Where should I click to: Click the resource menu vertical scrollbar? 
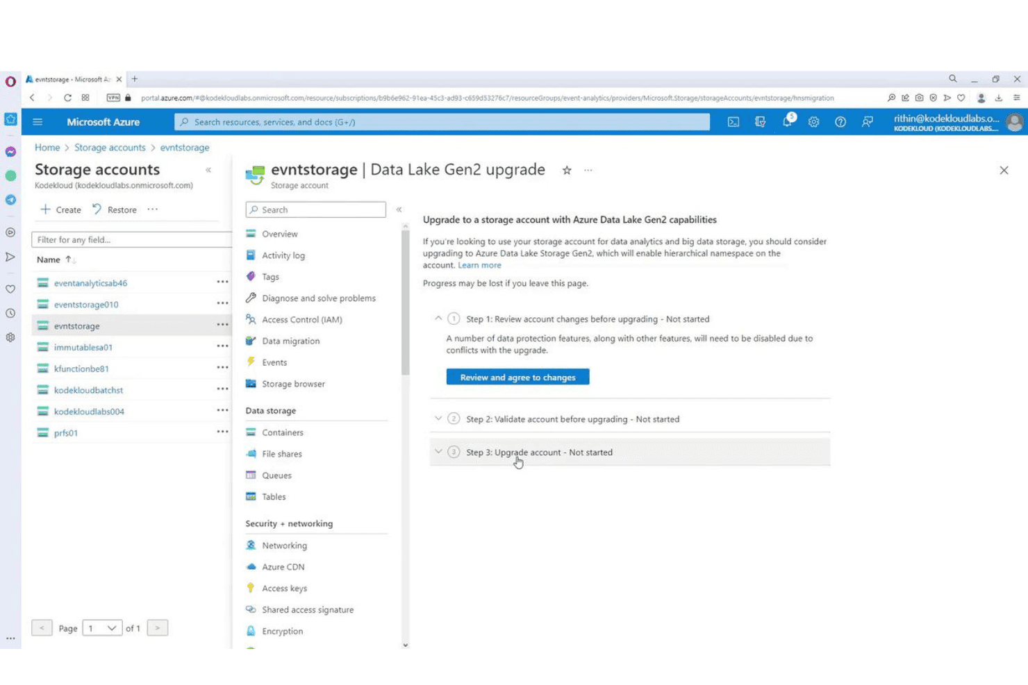[406, 302]
